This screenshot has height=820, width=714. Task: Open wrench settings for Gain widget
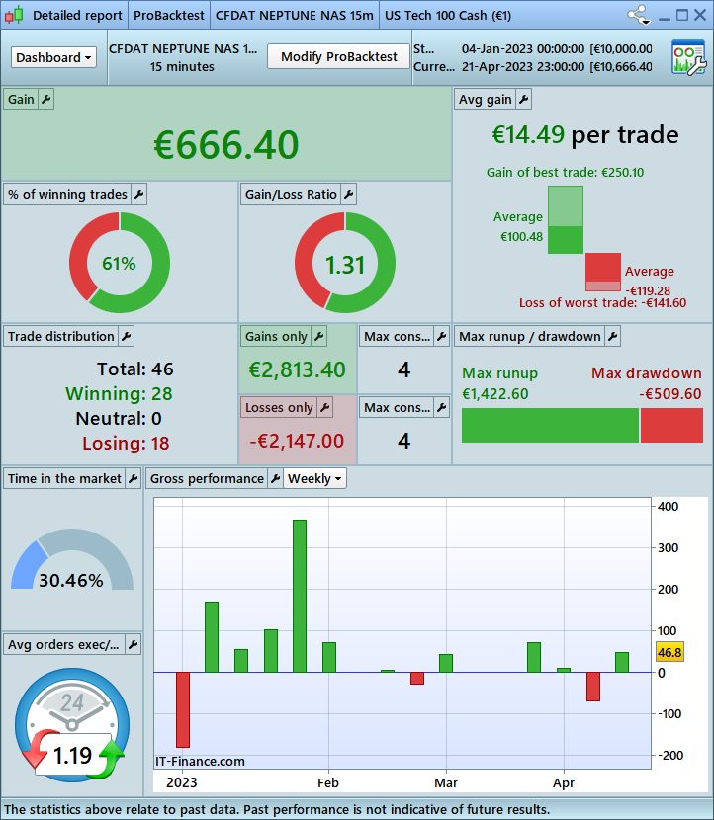pos(46,100)
